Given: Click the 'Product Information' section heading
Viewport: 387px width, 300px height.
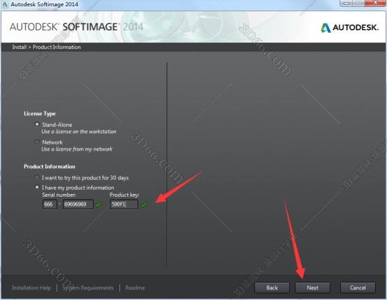Looking at the screenshot, I should point(50,166).
